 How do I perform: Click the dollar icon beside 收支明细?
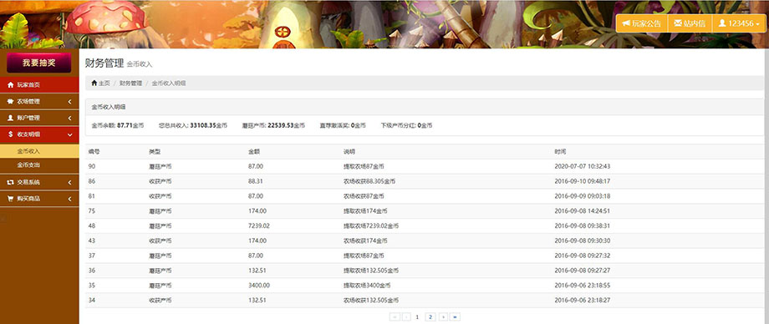[11, 134]
